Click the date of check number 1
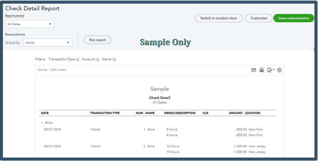 (x=52, y=130)
